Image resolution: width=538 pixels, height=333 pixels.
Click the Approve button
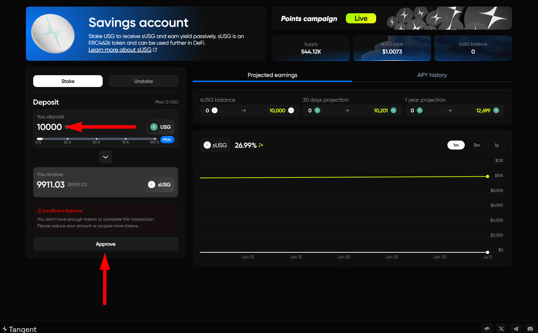[106, 244]
